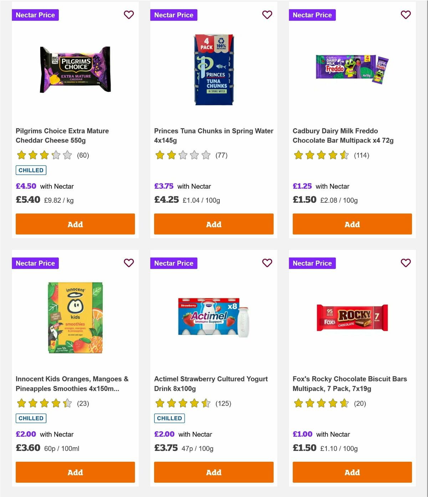Click the heart icon on Princes Tuna Chunks
This screenshot has height=497, width=428.
click(x=267, y=15)
